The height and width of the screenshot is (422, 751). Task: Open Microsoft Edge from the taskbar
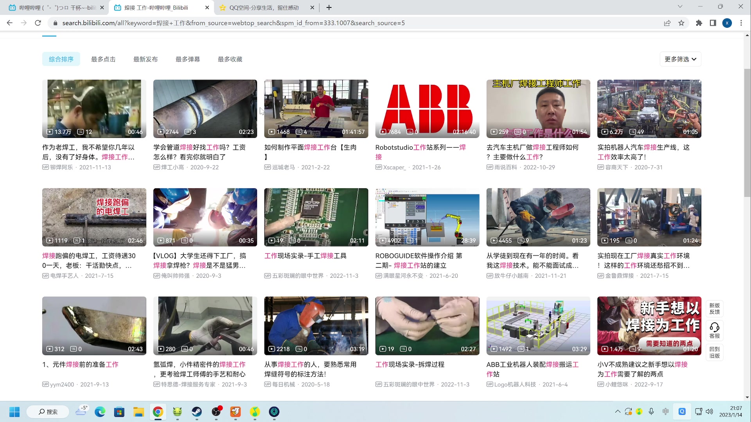click(100, 412)
